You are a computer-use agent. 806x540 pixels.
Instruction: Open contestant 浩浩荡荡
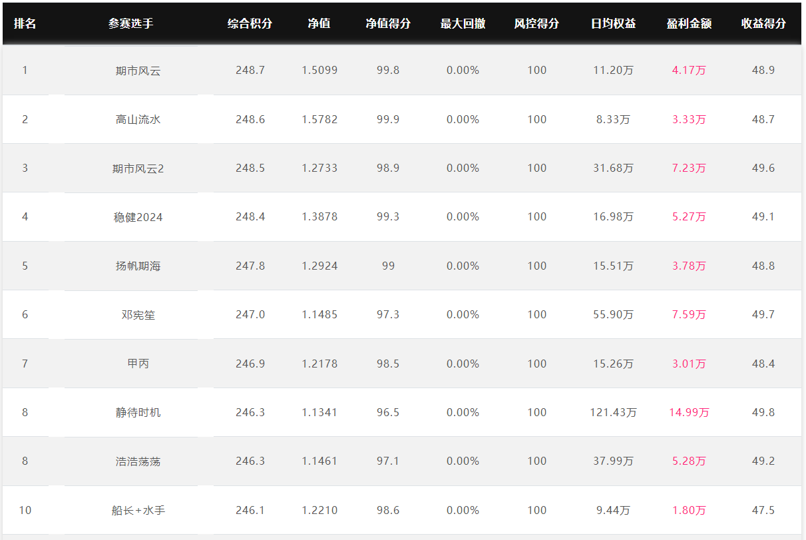tap(138, 461)
